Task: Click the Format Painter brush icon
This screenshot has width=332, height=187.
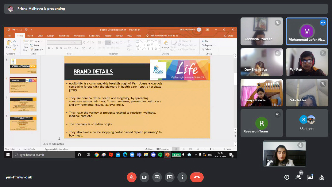Action: (x=15, y=49)
